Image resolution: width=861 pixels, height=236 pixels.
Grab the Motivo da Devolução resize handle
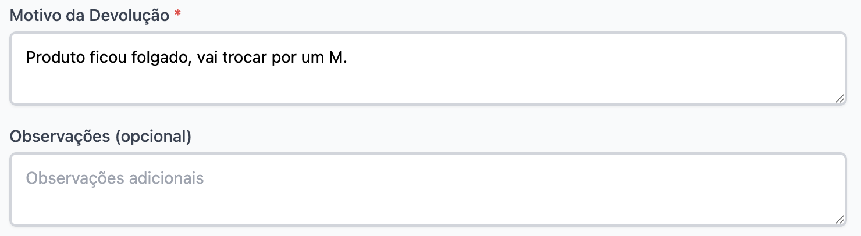[x=839, y=99]
